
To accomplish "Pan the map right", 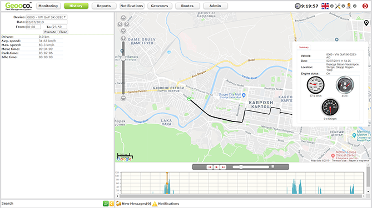I will point(127,24).
